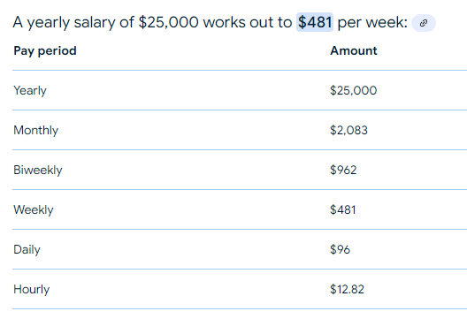Screen dimensions: 467x319
Task: Click the Hourly row label
Action: click(32, 290)
